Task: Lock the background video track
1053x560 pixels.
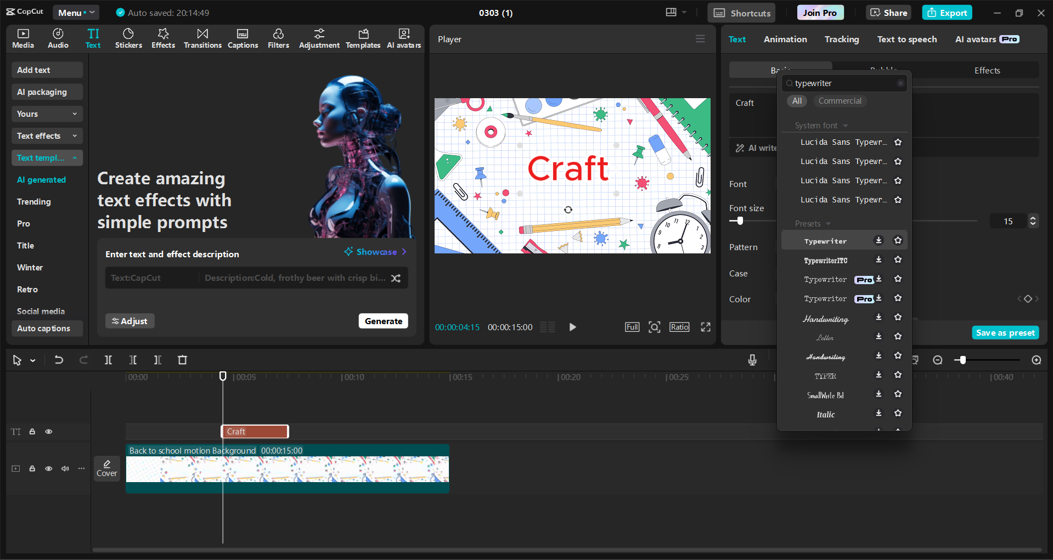Action: 32,468
